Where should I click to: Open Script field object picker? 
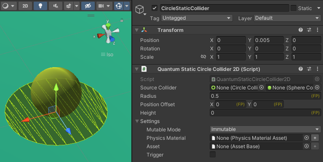tap(317, 79)
